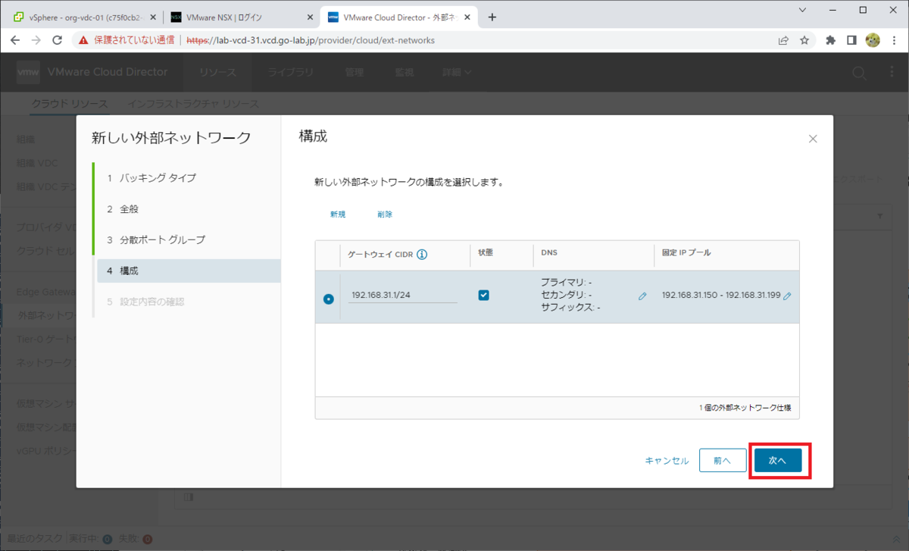The image size is (909, 551).
Task: Click the Chrome back arrow
Action: 15,40
